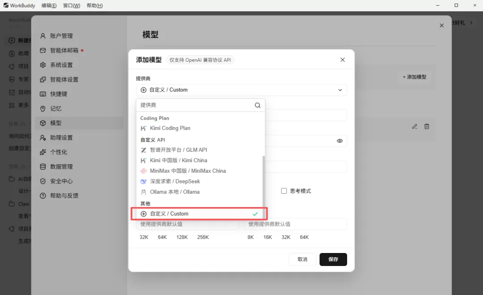
Task: Open 快捷键 keyboard shortcuts page
Action: pos(79,94)
